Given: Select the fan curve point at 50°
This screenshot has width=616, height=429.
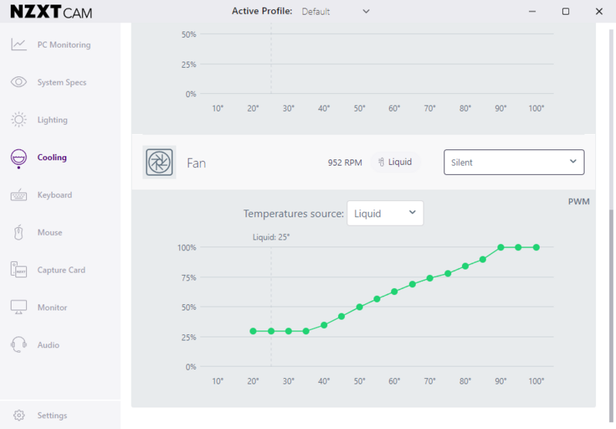Looking at the screenshot, I should tap(360, 307).
